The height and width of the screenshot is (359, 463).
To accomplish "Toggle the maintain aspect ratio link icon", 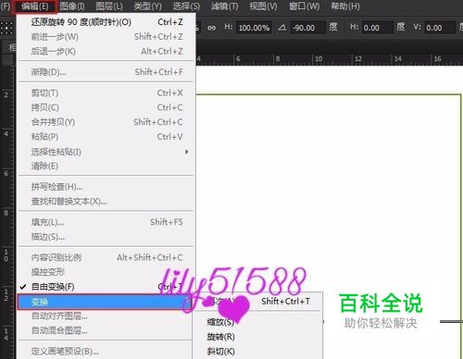I will (x=211, y=28).
